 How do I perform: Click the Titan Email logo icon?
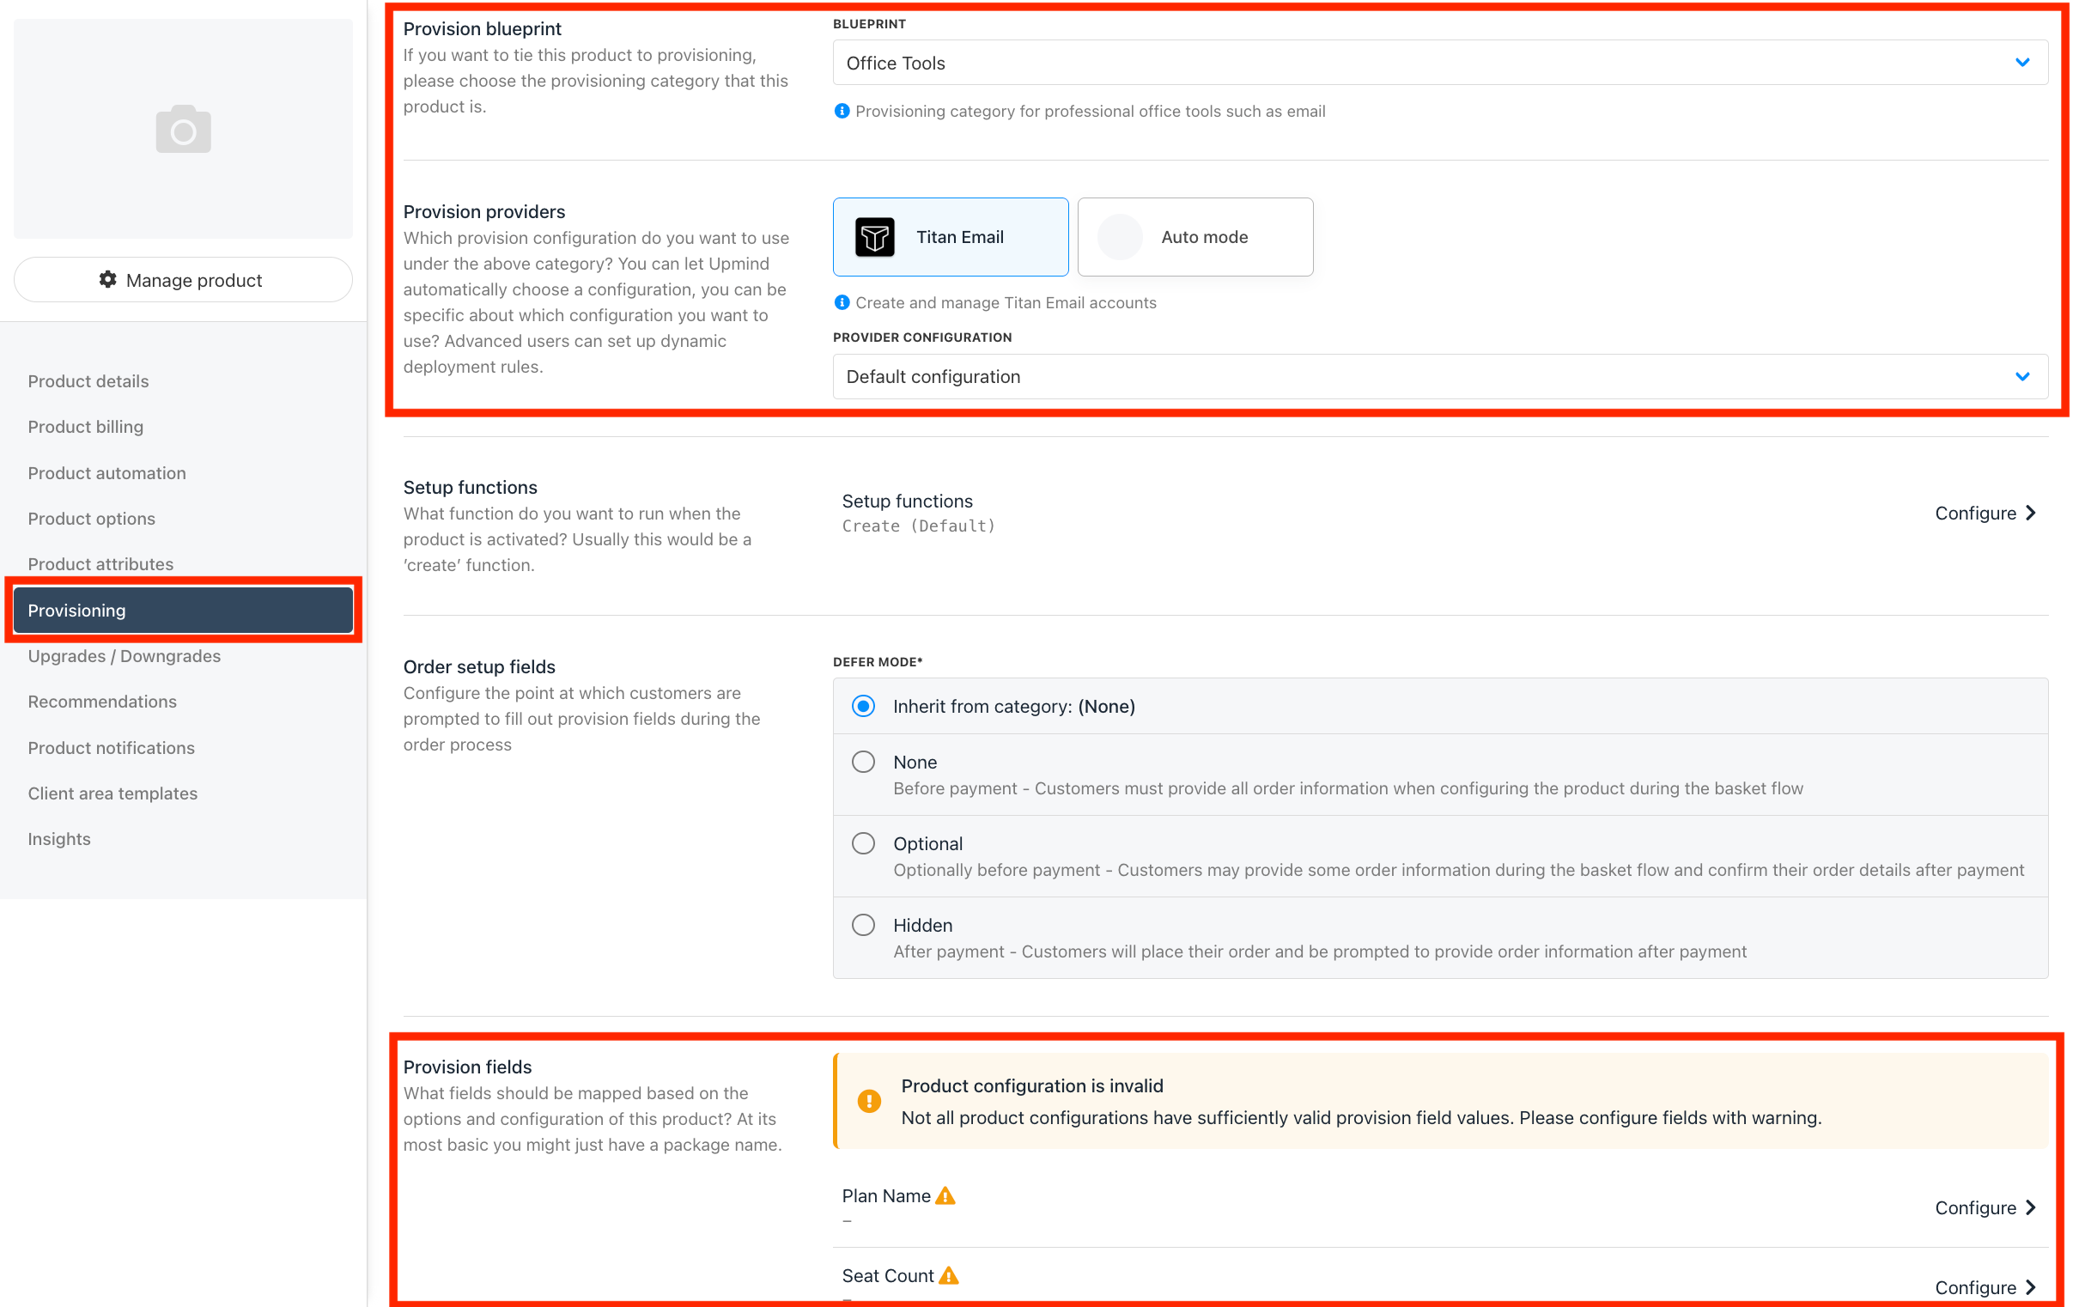[x=874, y=237]
